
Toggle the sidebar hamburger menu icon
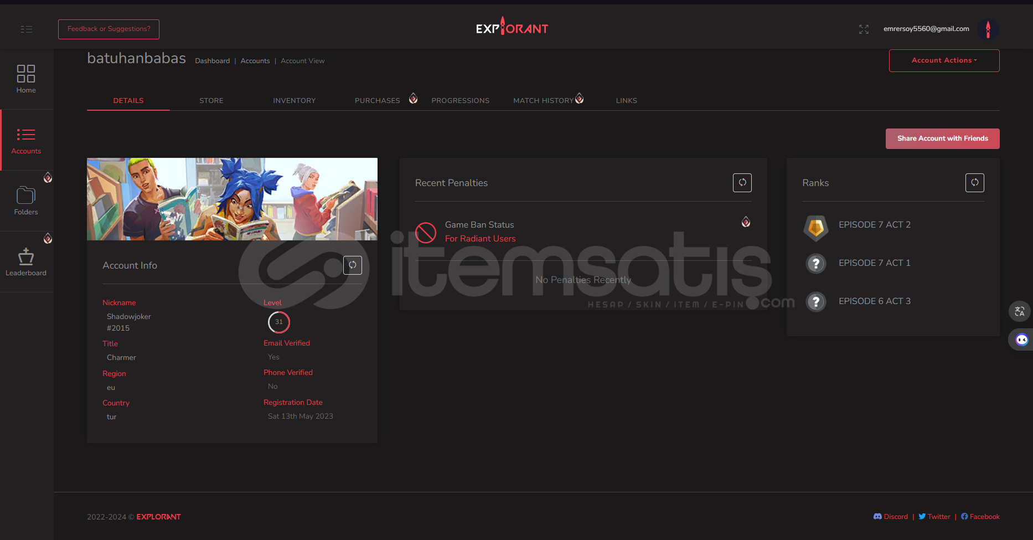pyautogui.click(x=27, y=29)
